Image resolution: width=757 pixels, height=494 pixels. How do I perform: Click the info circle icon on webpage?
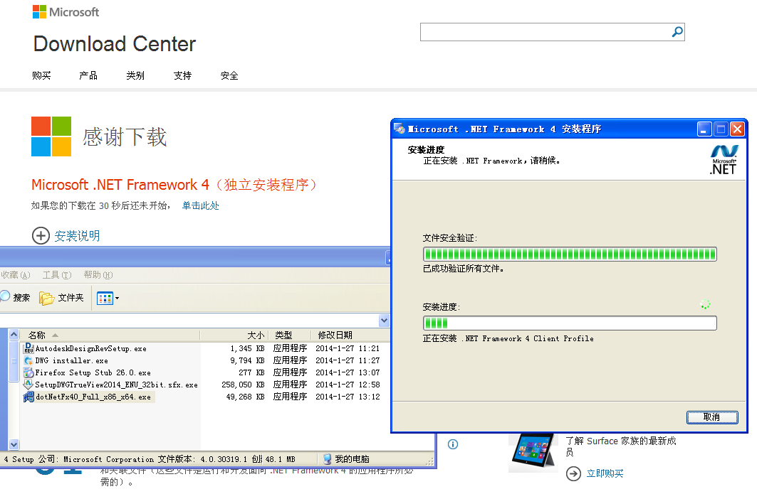[x=453, y=444]
